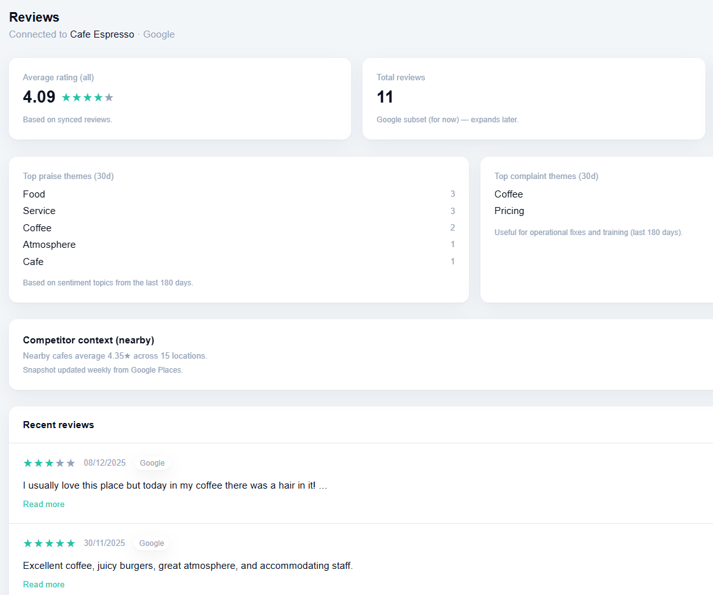Choose Coffee in top praise themes
Image resolution: width=713 pixels, height=595 pixels.
37,228
